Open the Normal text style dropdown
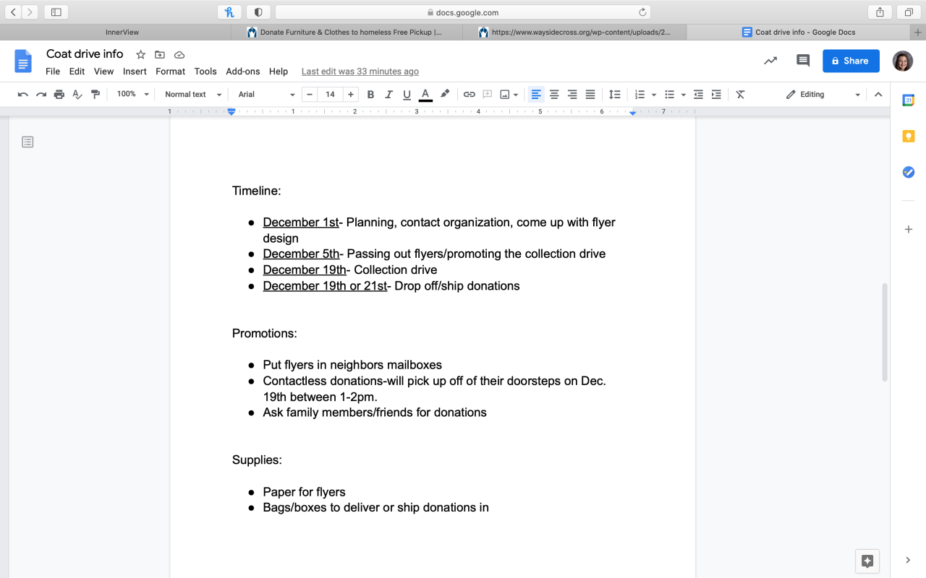926x578 pixels. pyautogui.click(x=193, y=95)
